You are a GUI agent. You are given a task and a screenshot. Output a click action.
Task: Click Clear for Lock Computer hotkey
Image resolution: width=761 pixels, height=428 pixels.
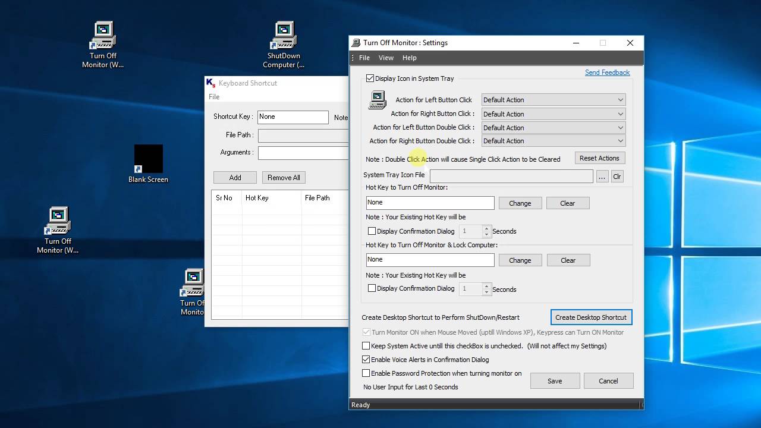[568, 260]
